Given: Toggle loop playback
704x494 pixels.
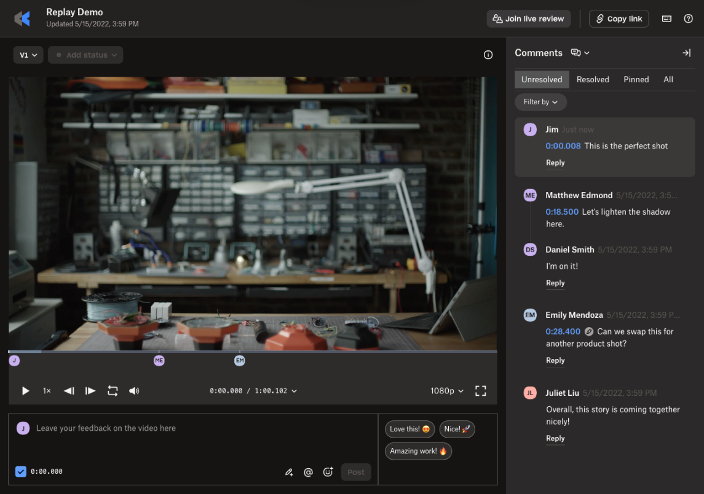Looking at the screenshot, I should click(113, 390).
